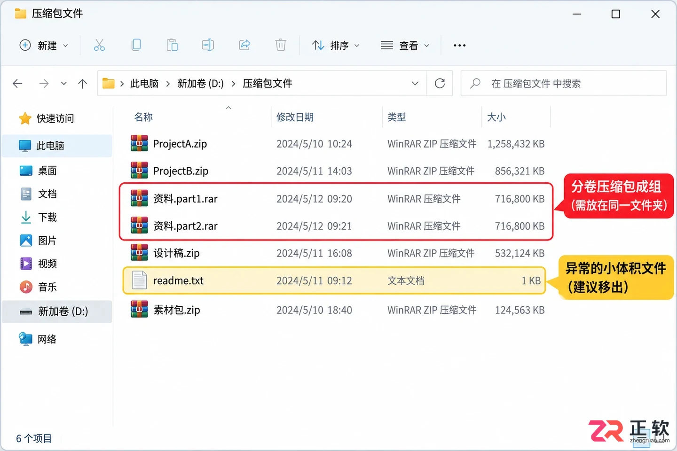Select the 设计稿.zip file name
The image size is (677, 451).
[x=176, y=253]
